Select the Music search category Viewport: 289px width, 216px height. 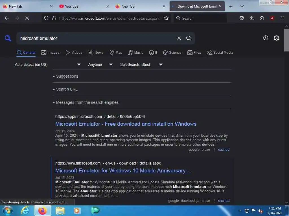(x=136, y=53)
